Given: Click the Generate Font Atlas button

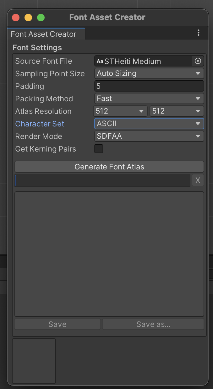Looking at the screenshot, I should (109, 167).
